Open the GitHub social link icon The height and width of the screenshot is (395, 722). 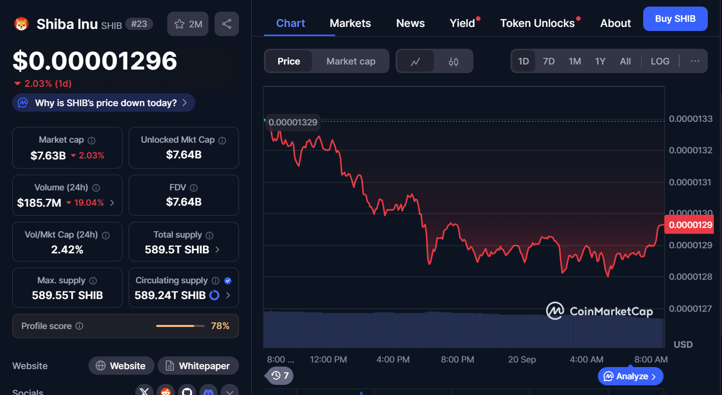point(188,391)
